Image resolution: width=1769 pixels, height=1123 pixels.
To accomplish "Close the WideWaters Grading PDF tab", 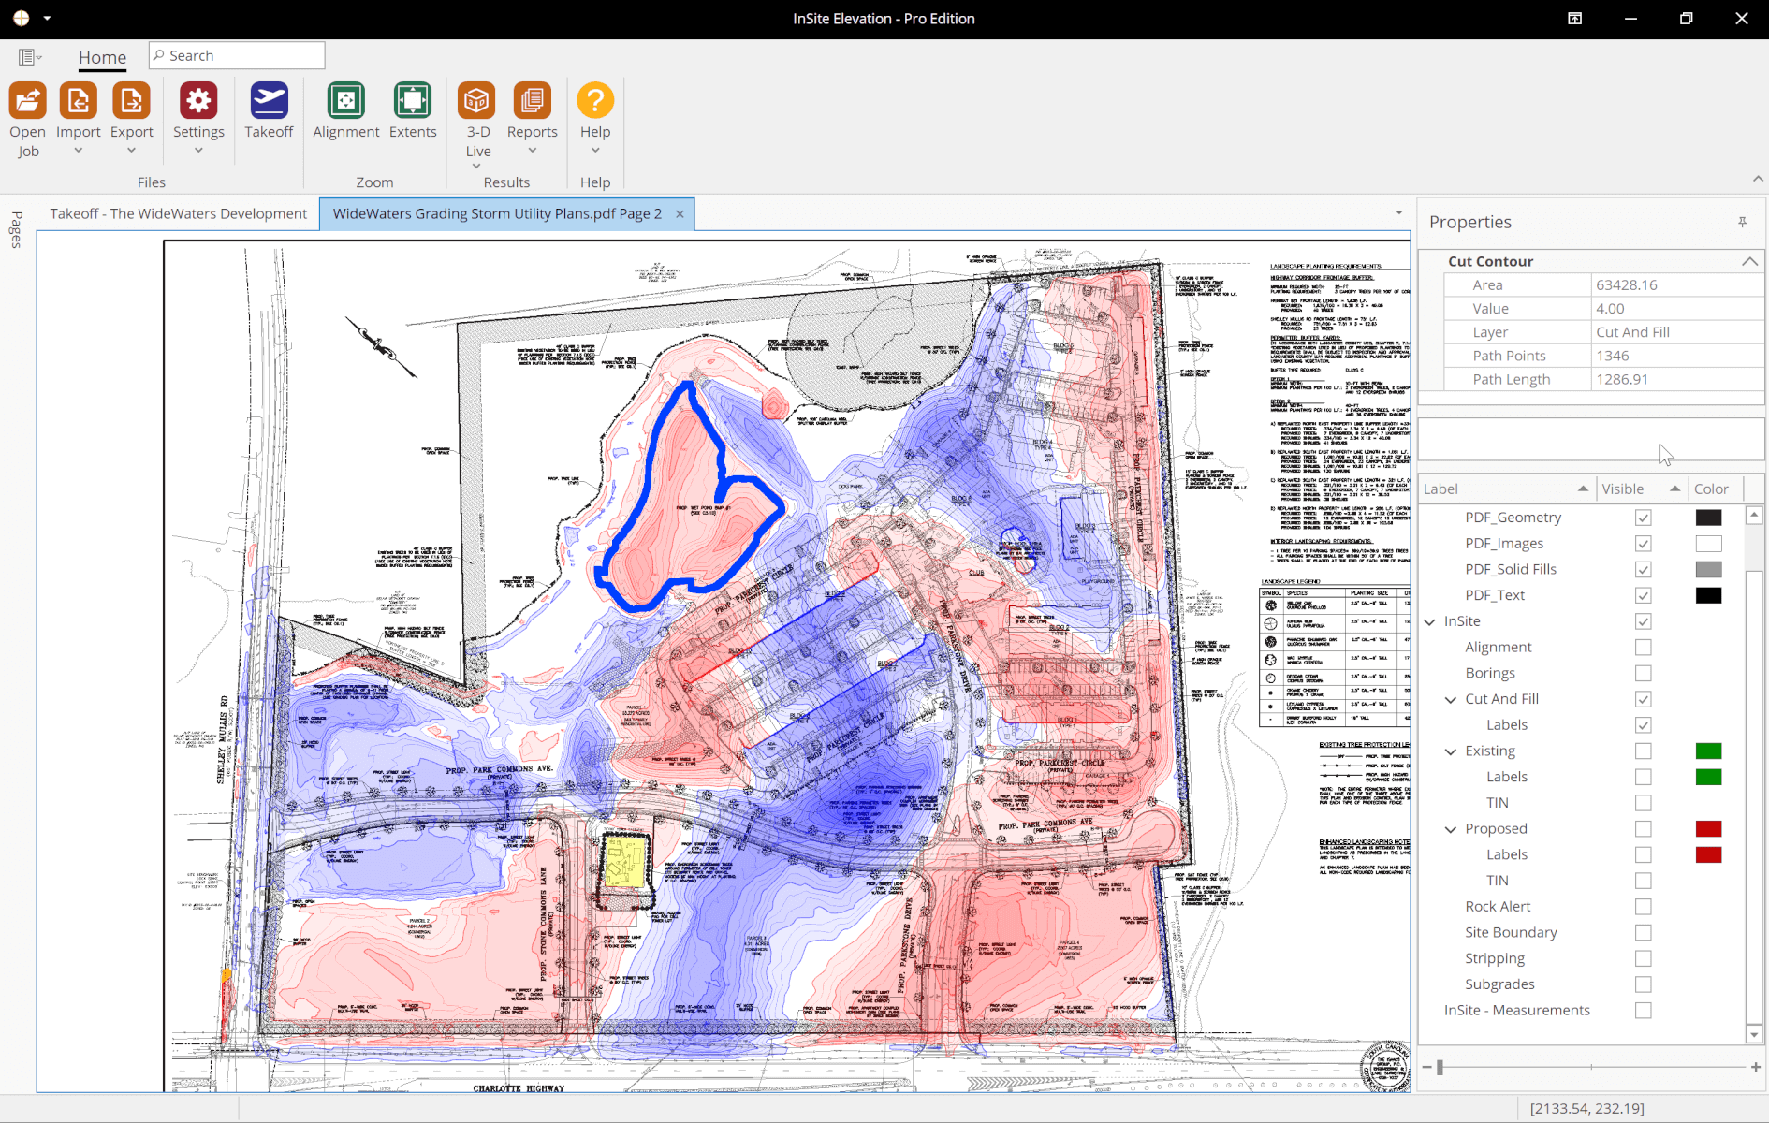I will (680, 213).
